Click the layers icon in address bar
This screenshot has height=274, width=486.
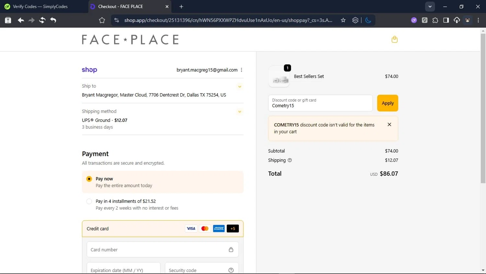pyautogui.click(x=355, y=20)
